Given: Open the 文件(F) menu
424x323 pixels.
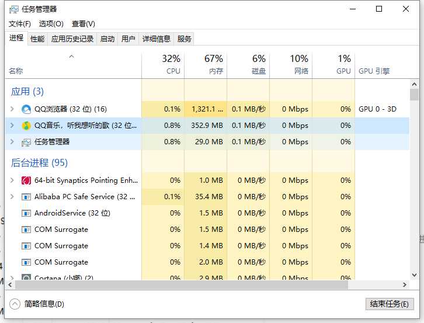Looking at the screenshot, I should pos(20,24).
